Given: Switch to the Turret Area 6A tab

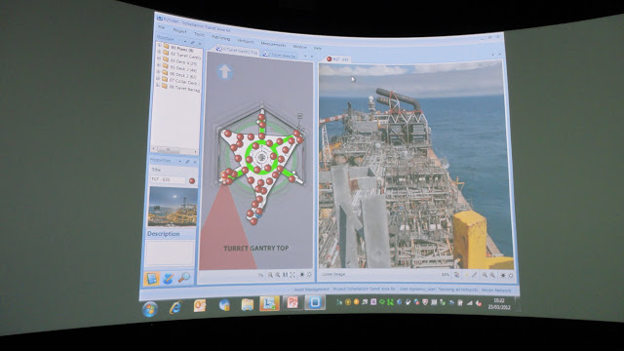Looking at the screenshot, I should (x=280, y=56).
